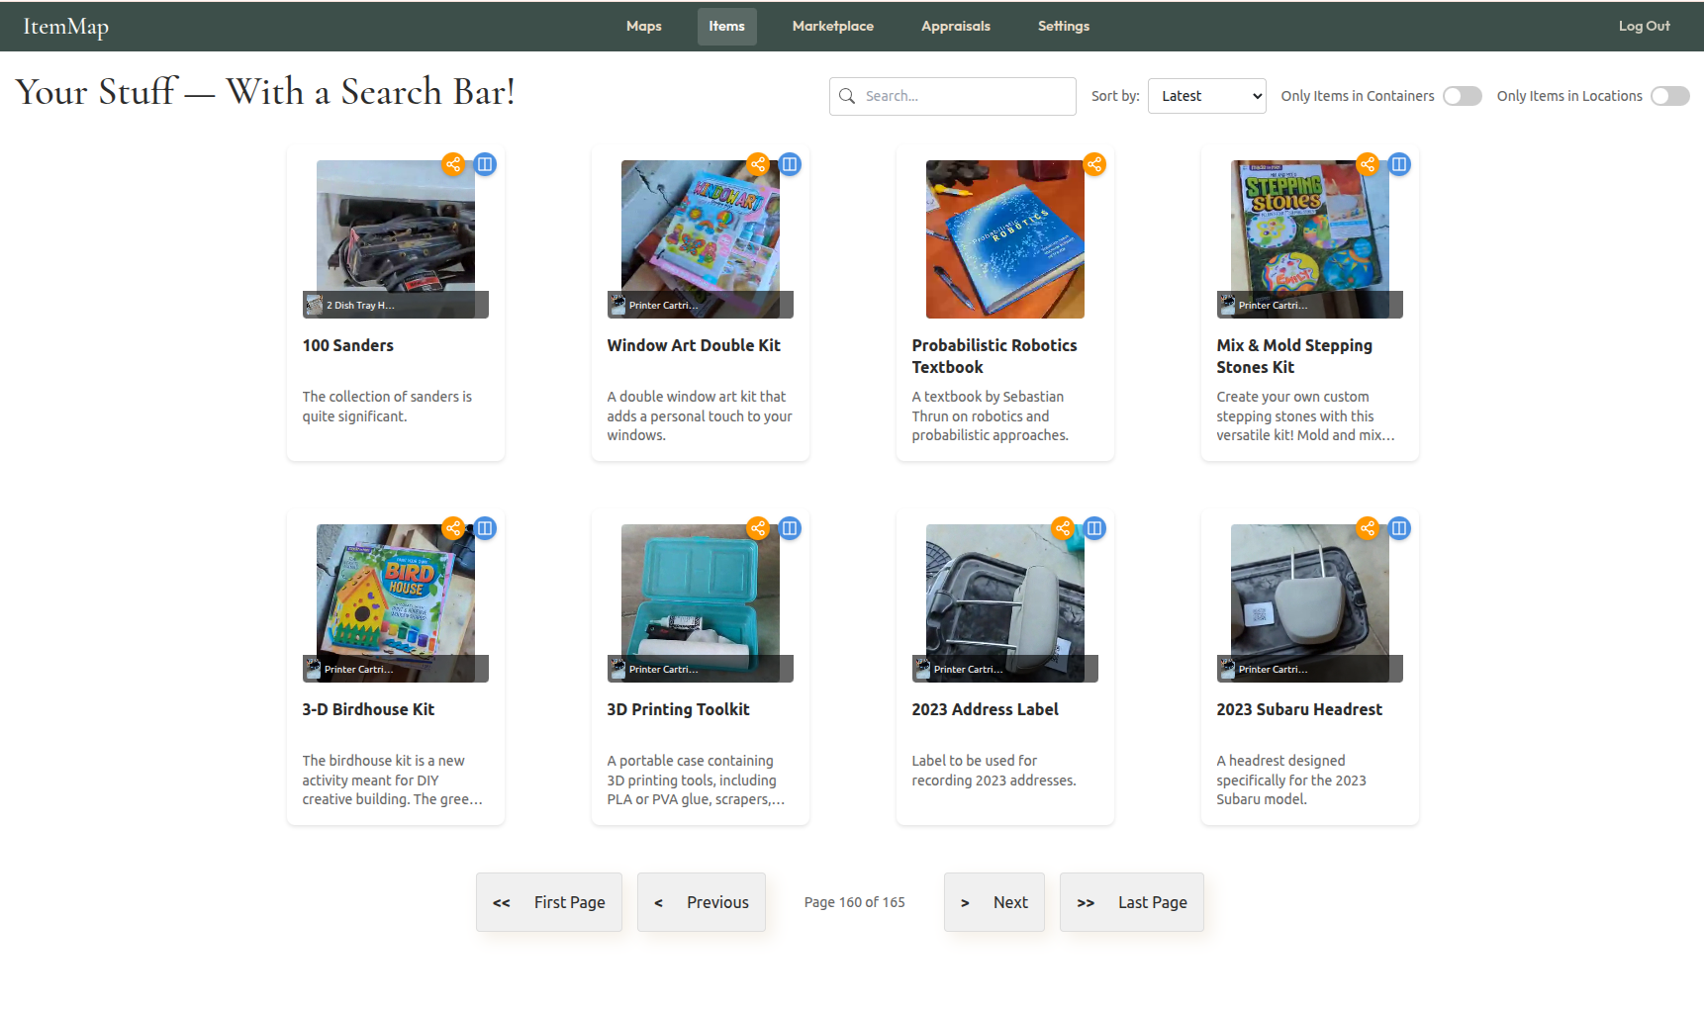The width and height of the screenshot is (1704, 1010).
Task: Share the 100 Sanders item
Action: point(453,164)
